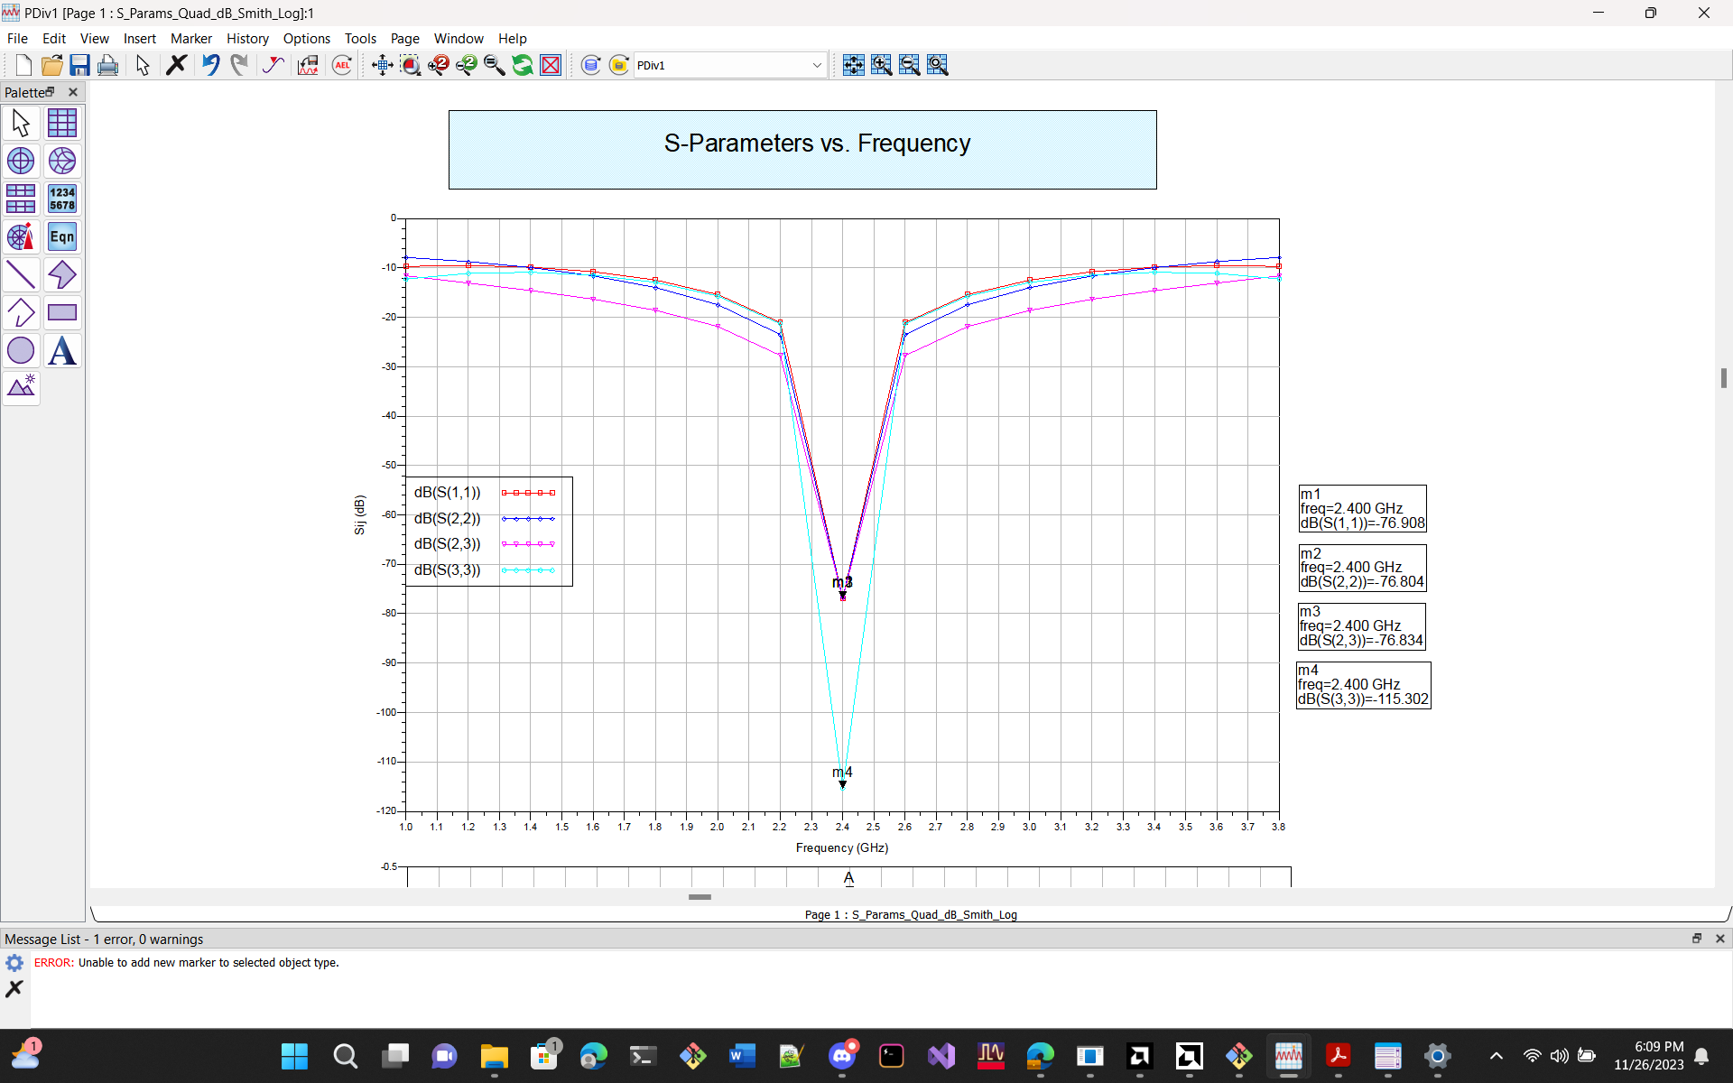Refresh the data display with the green icon

click(523, 64)
